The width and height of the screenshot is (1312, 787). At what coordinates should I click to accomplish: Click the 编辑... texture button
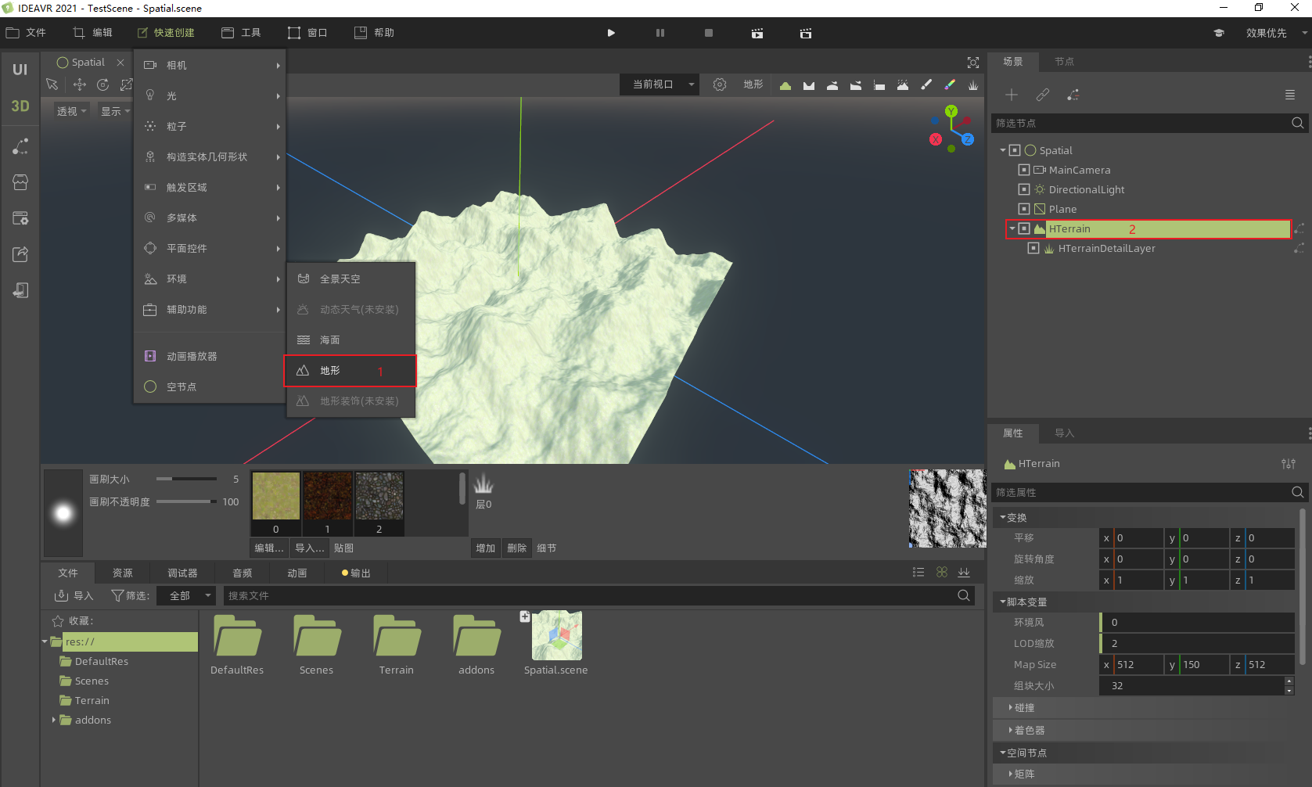pos(269,548)
